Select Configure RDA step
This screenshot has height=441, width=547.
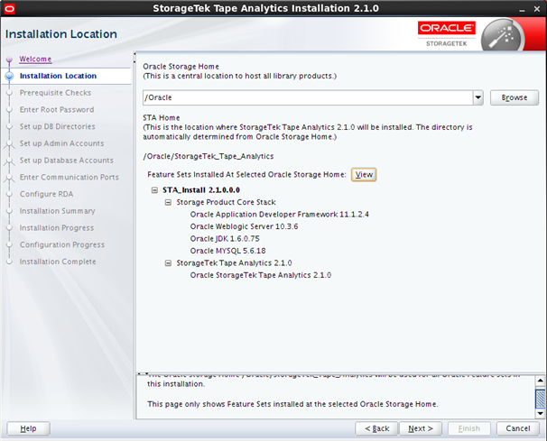pos(46,194)
